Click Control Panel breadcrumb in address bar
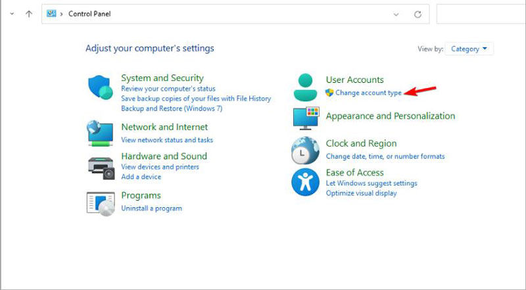Viewport: 526px width, 290px height. (89, 14)
